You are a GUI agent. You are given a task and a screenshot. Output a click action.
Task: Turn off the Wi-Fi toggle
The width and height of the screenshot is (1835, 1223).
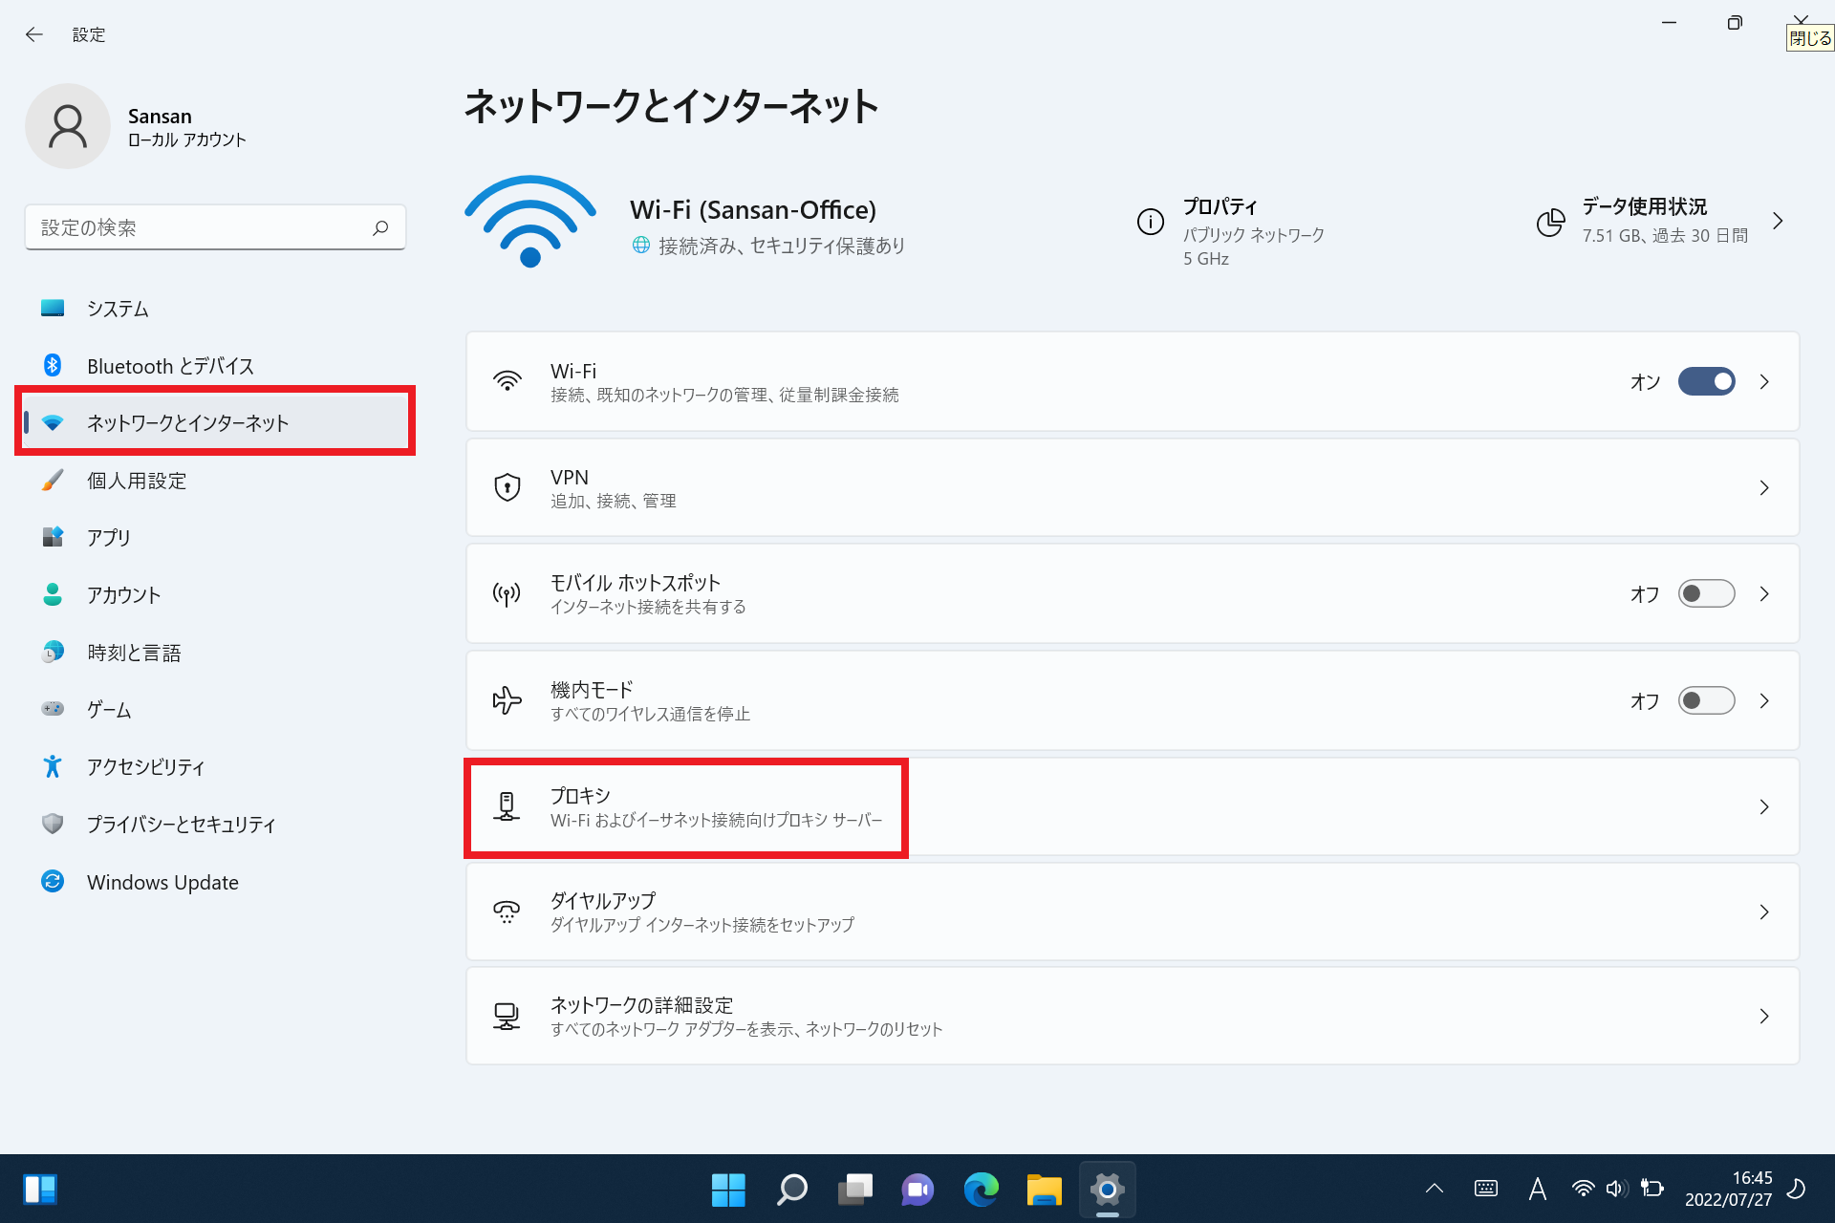pyautogui.click(x=1706, y=381)
